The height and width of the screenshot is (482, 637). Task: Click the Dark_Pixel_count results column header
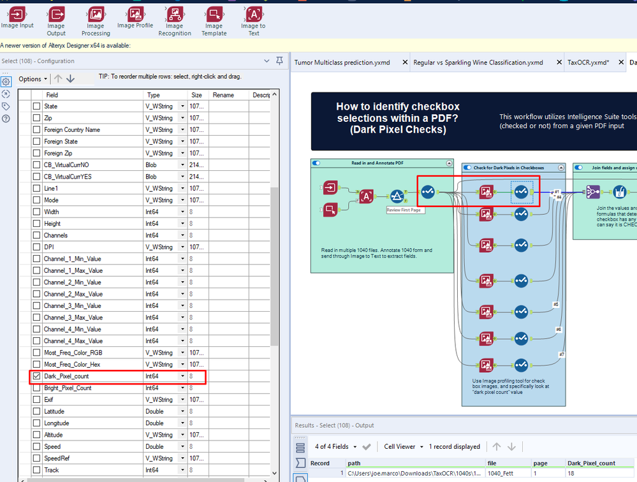599,463
